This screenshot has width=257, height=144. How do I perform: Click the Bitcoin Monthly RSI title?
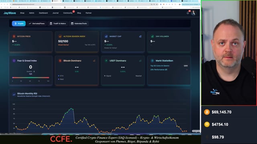point(27,94)
